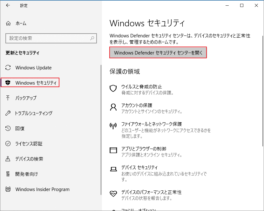Select the 回復 clock icon
Screen dimensions: 264x211
tap(9, 128)
